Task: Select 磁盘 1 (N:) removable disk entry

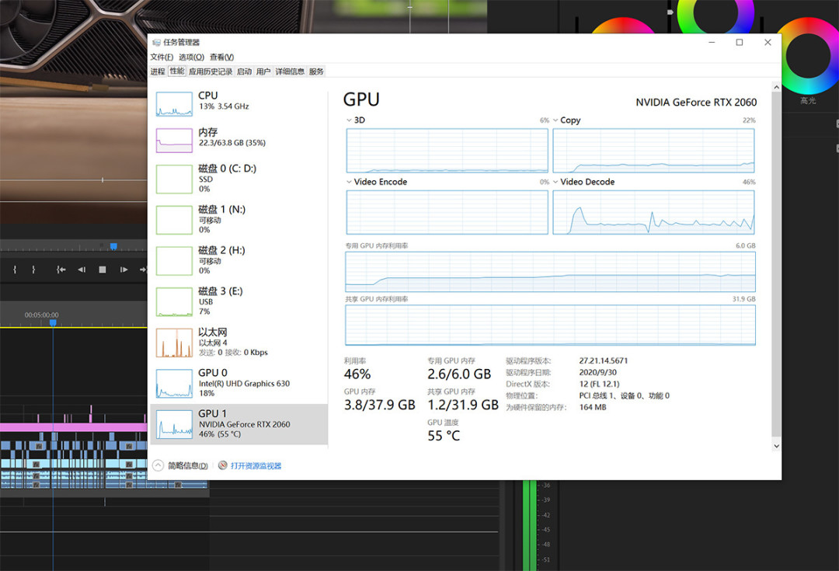Action: [x=238, y=219]
